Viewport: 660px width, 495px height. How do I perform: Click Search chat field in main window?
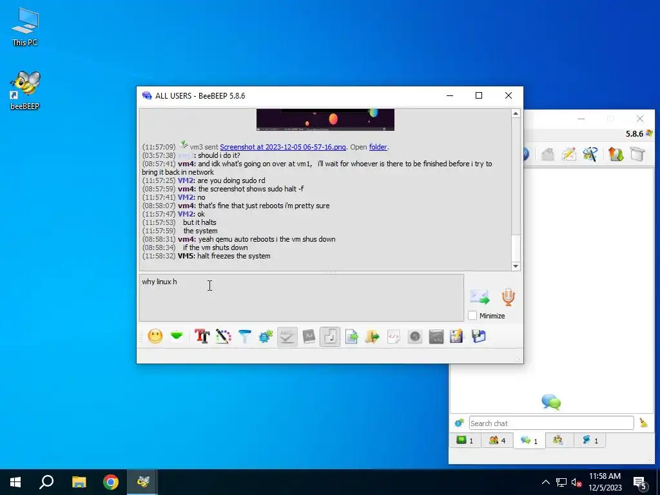tap(551, 423)
